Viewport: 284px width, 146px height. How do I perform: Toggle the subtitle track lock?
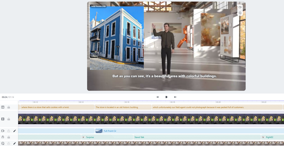pos(9,107)
